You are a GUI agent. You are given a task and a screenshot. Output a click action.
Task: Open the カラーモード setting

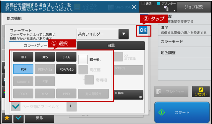coord(185,41)
